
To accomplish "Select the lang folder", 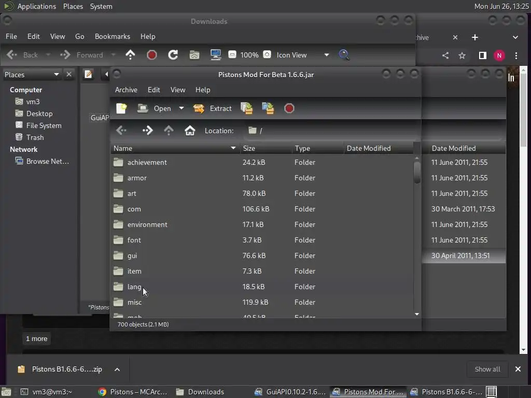I will [262, 287].
